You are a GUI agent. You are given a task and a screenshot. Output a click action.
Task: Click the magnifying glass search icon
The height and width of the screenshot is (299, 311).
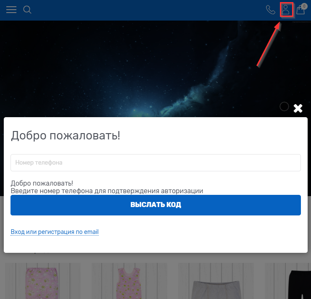click(x=27, y=10)
